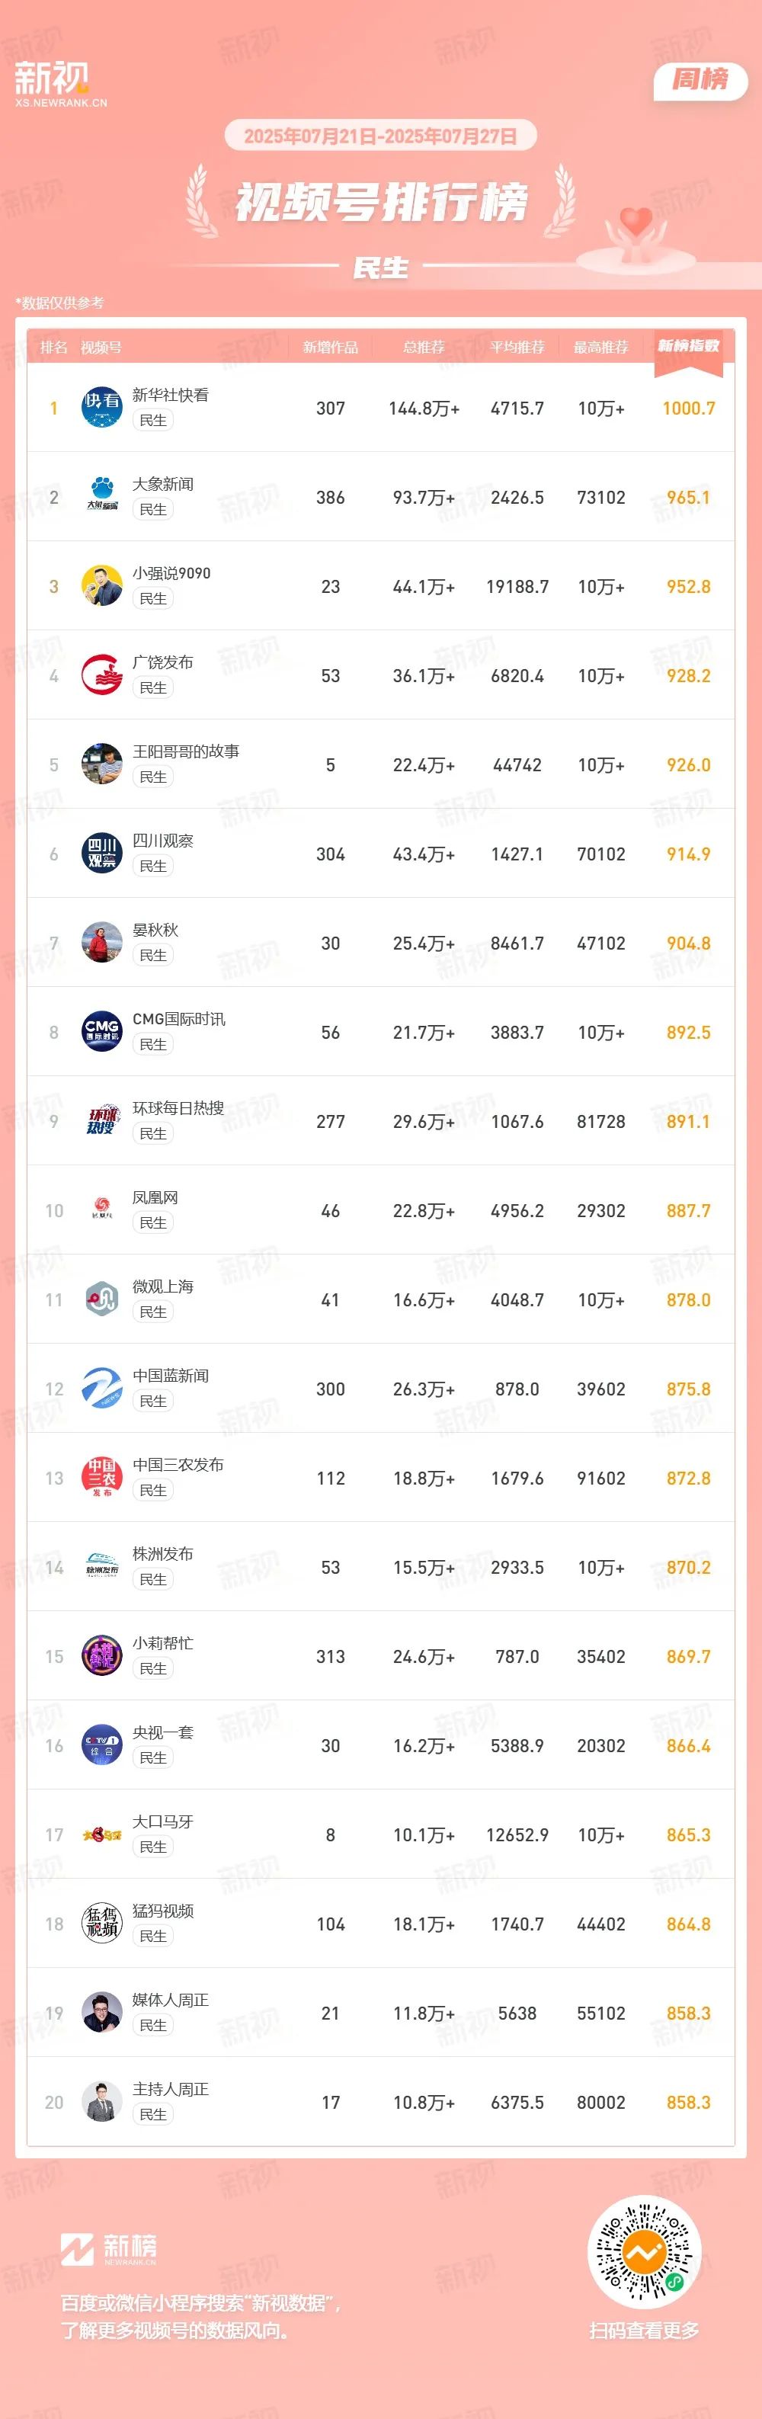Select the 小强说9090 profile picture
Viewport: 762px width, 2419px height.
101,586
